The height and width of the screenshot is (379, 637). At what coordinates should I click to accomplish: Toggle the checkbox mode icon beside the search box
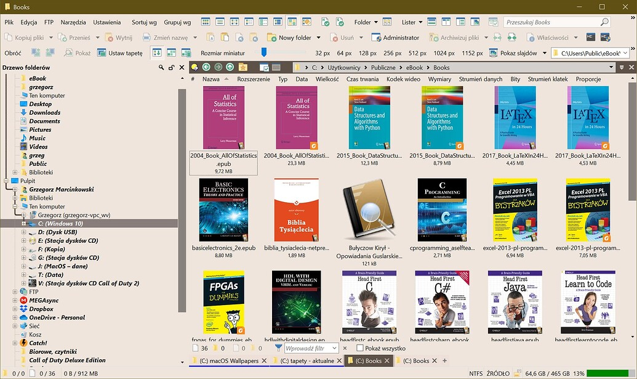(x=493, y=22)
